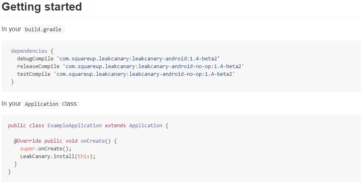Click the "LeakCanary.install(this);" statement
Screen dimensions: 361x182
click(x=58, y=156)
